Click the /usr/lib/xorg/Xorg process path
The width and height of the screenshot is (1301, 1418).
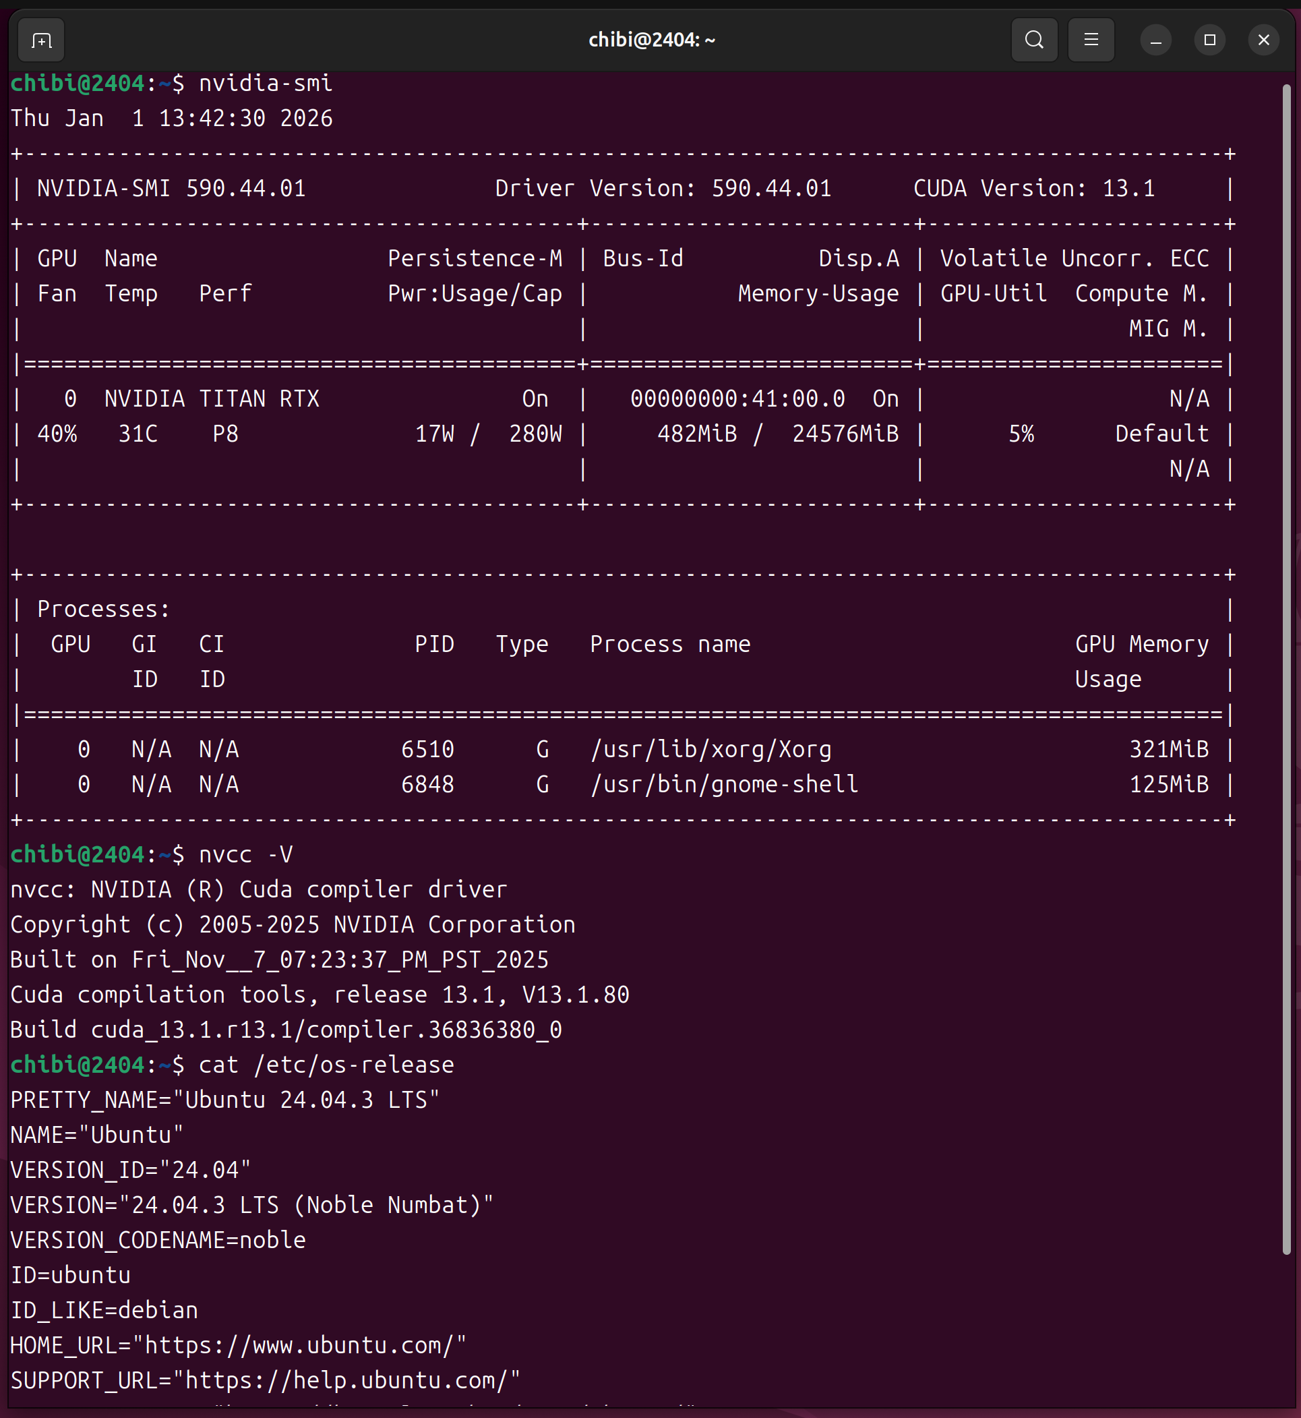click(711, 749)
